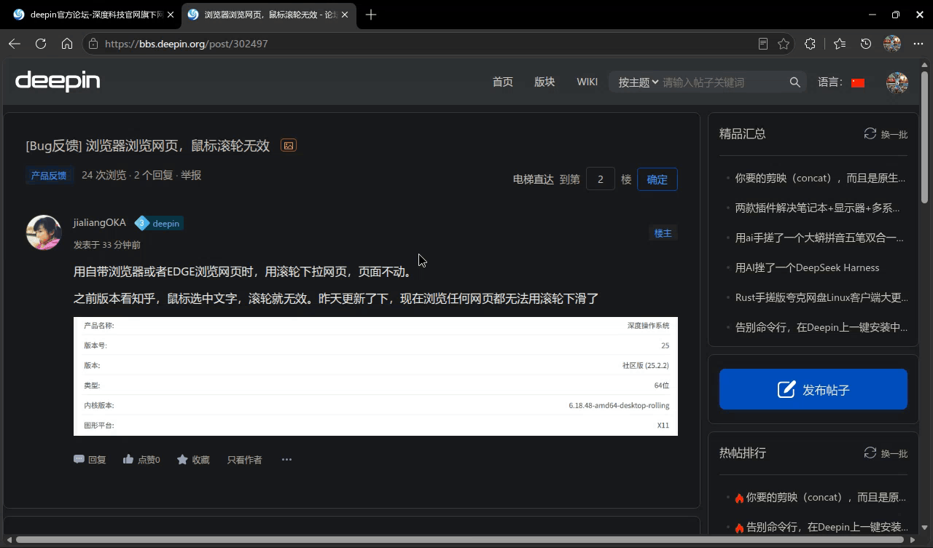933x548 pixels.
Task: Favorite the post with 收藏
Action: point(193,460)
